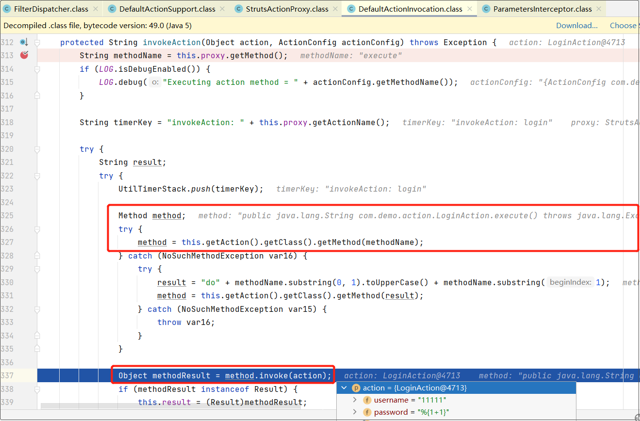640x421 pixels.
Task: Click the fold end marker on line 316
Action: (x=37, y=96)
